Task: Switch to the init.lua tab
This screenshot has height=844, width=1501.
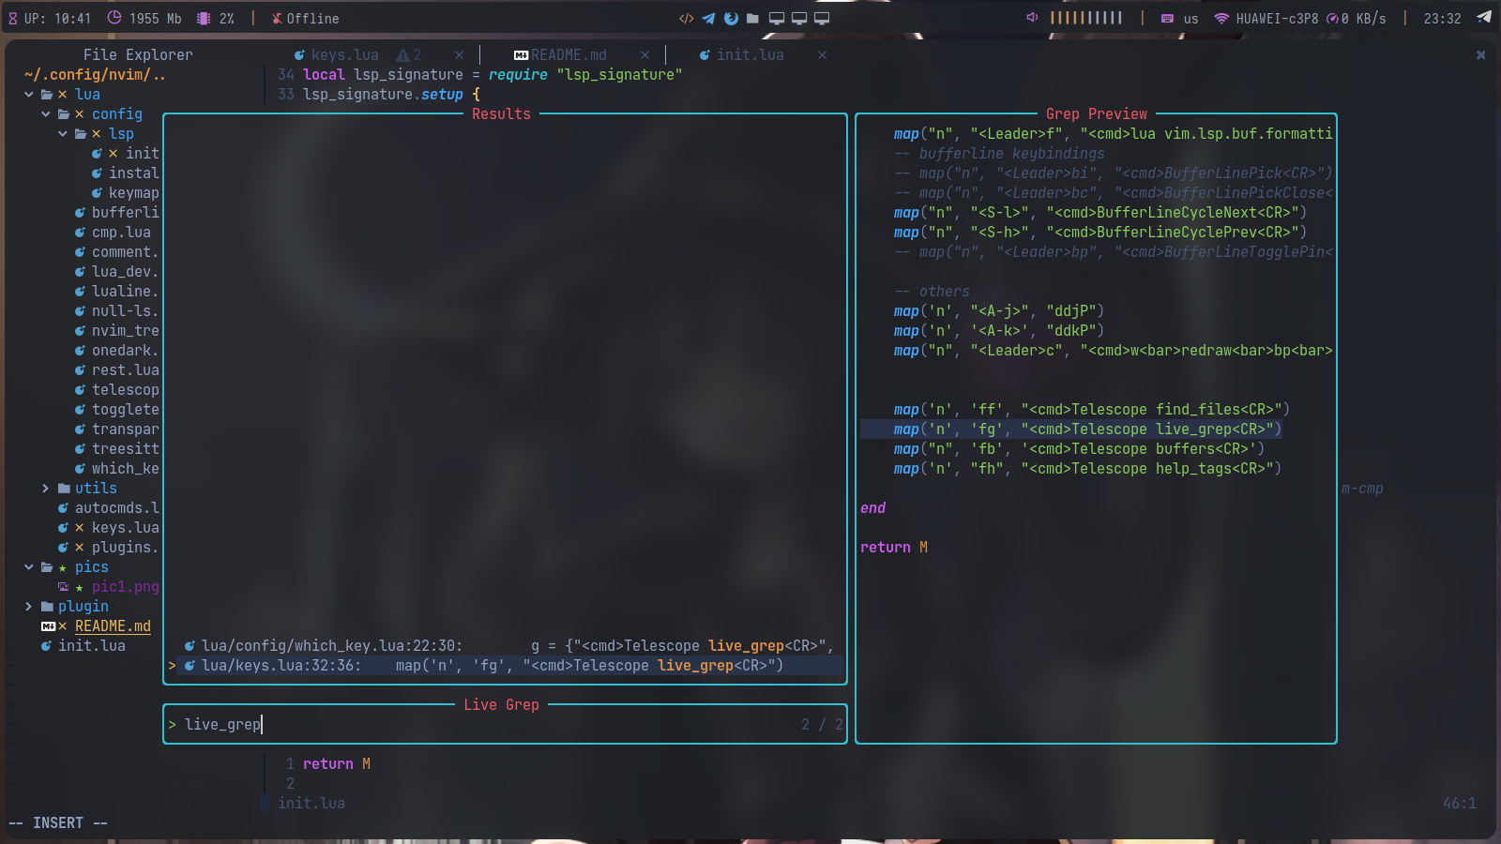Action: 750,55
